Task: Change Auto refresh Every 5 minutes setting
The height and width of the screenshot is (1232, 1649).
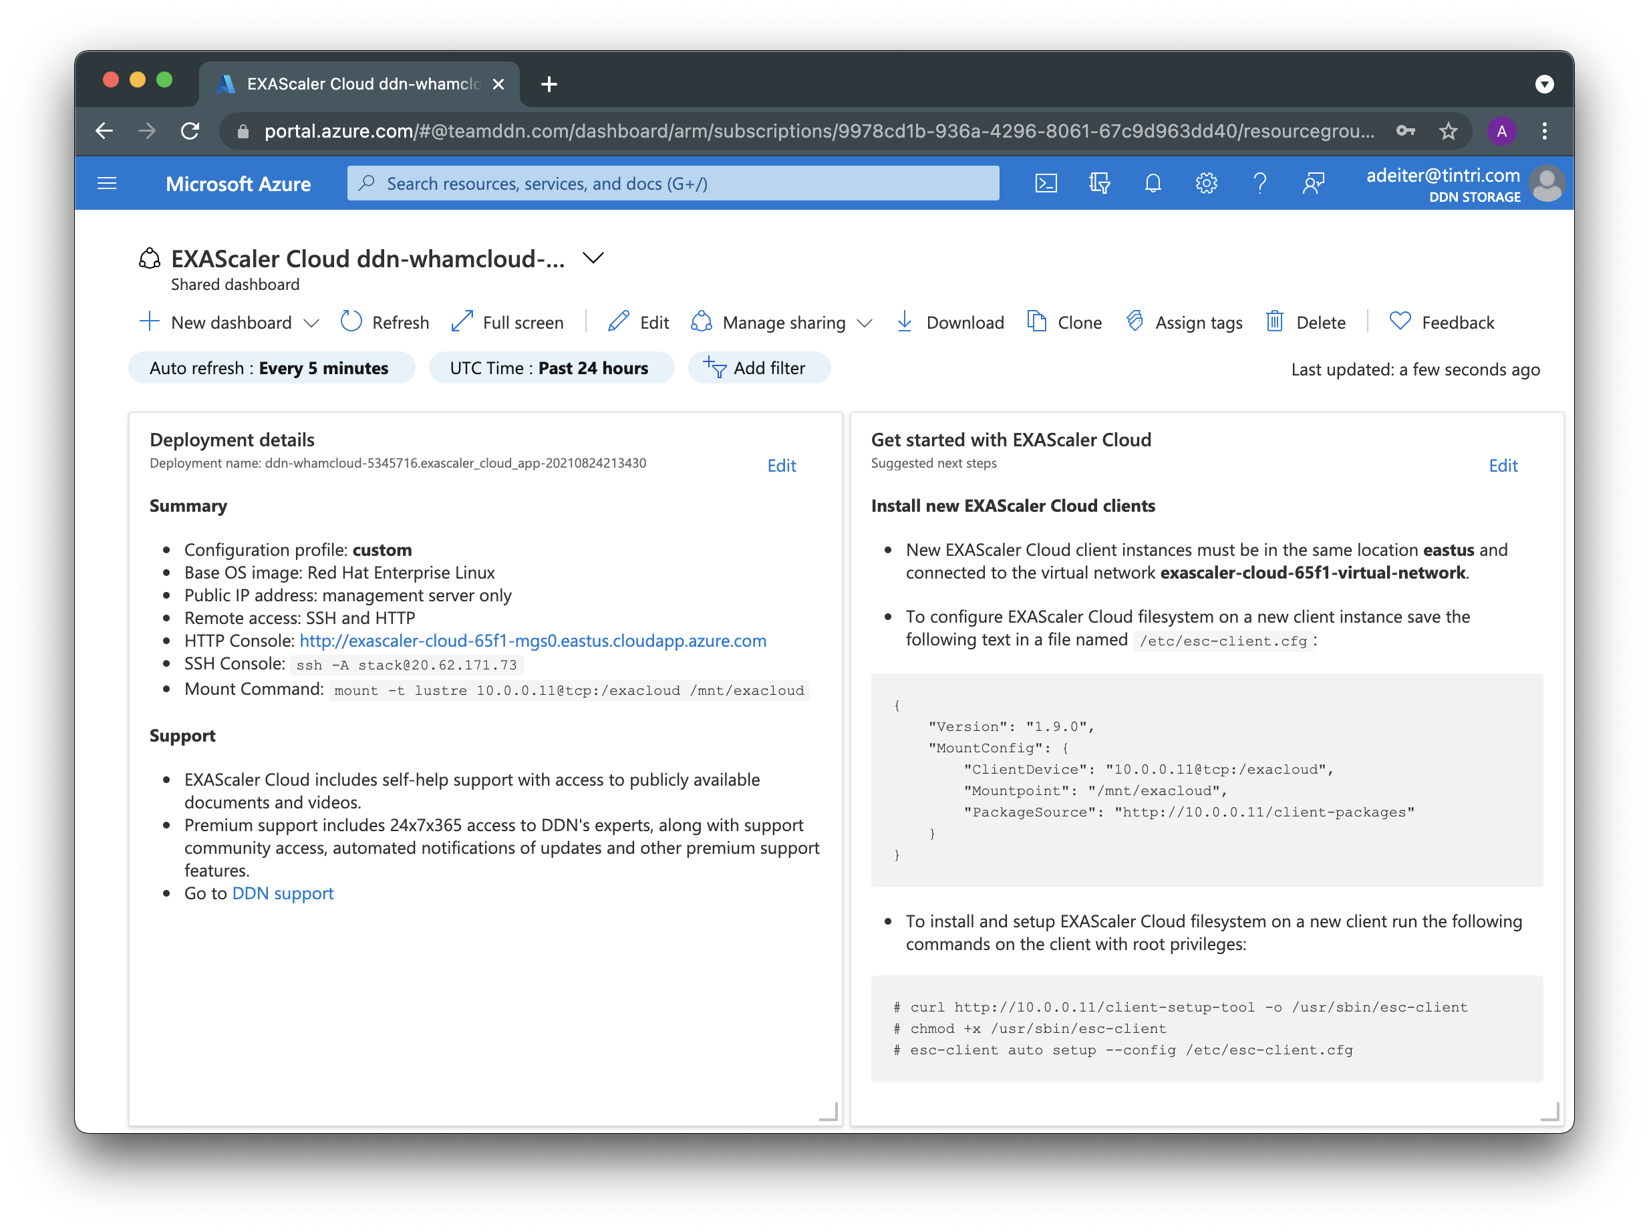Action: [271, 368]
